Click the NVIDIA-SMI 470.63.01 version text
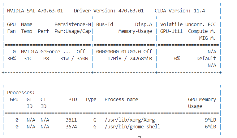Screen dimensions: 237x138 (x=35, y=11)
